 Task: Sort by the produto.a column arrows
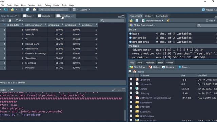(62, 25)
